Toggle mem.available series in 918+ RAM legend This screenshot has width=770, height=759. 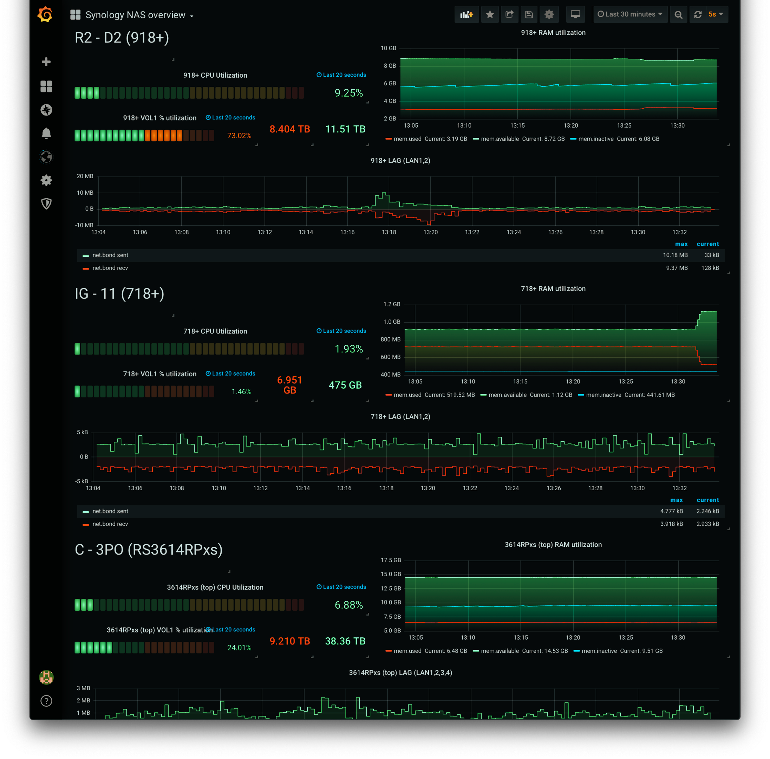500,139
